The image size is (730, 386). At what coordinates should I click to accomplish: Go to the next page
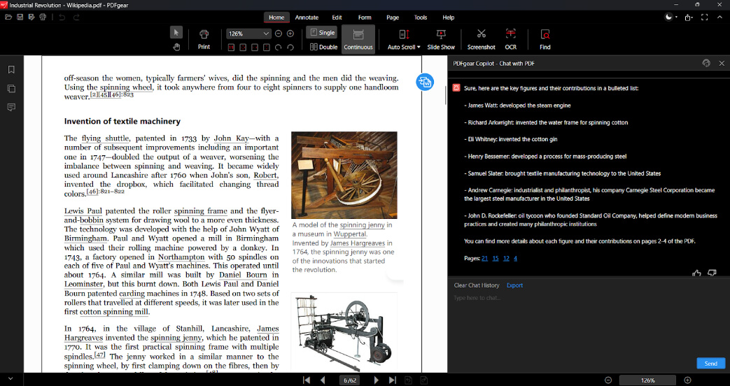point(376,380)
